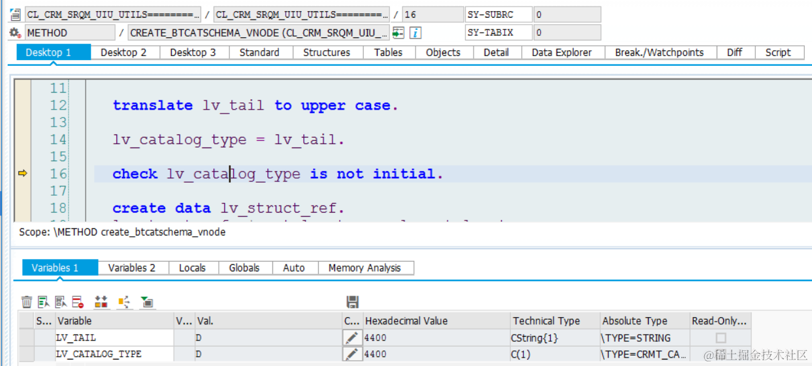Click the Absolute Type column header
This screenshot has width=812, height=366.
click(x=645, y=321)
